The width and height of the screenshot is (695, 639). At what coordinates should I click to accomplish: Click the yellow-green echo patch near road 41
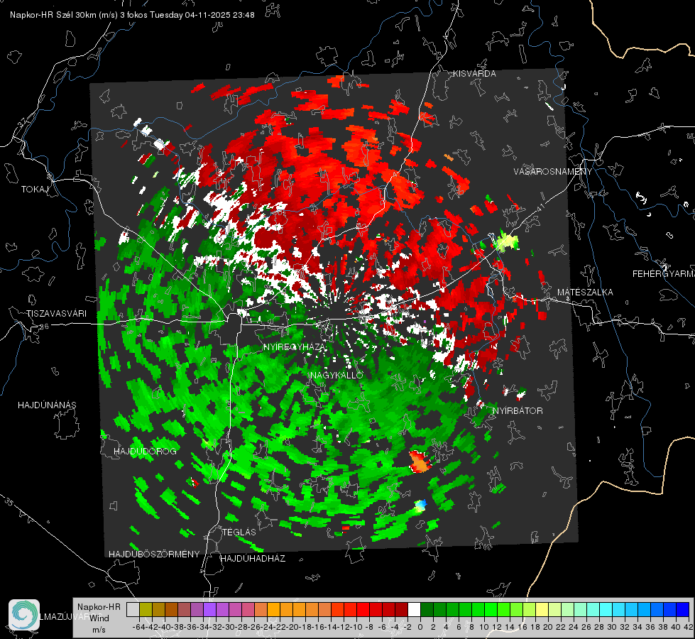[x=507, y=241]
